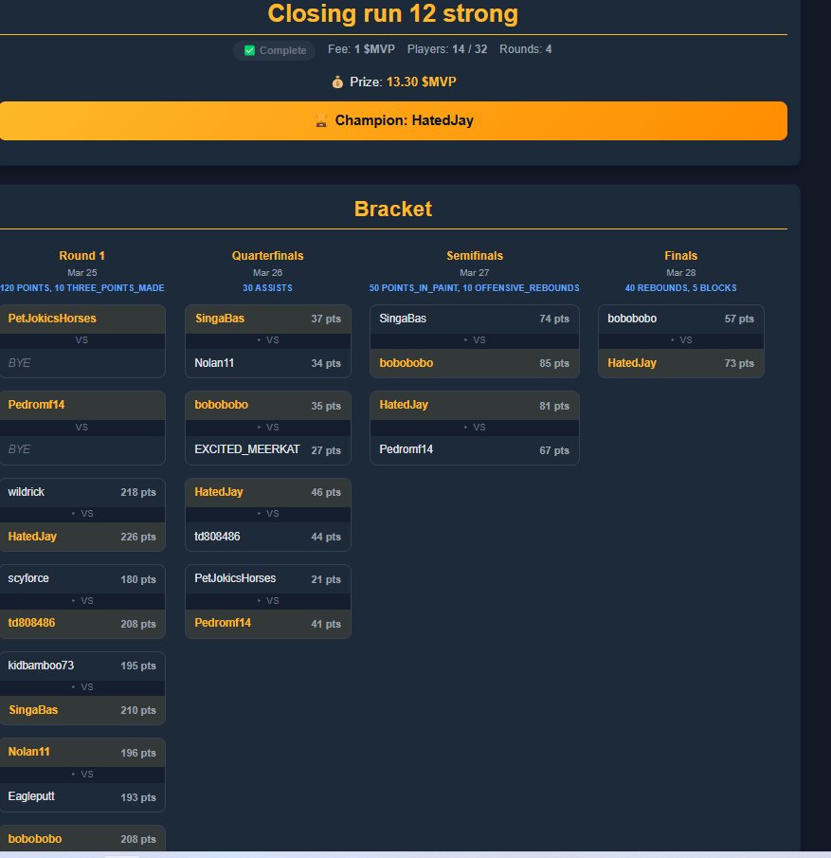The image size is (831, 858).
Task: Expand SingaBas vs Nolan11 quarterfinal details
Action: tap(268, 340)
